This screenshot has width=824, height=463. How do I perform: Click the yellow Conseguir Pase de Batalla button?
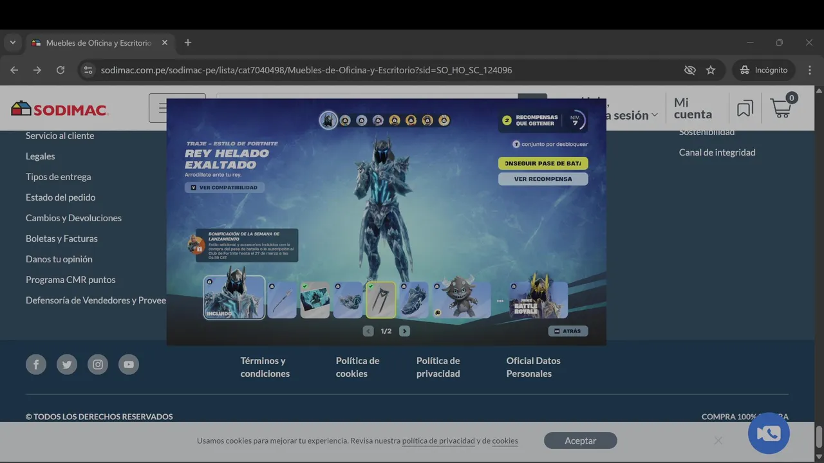[x=543, y=163]
